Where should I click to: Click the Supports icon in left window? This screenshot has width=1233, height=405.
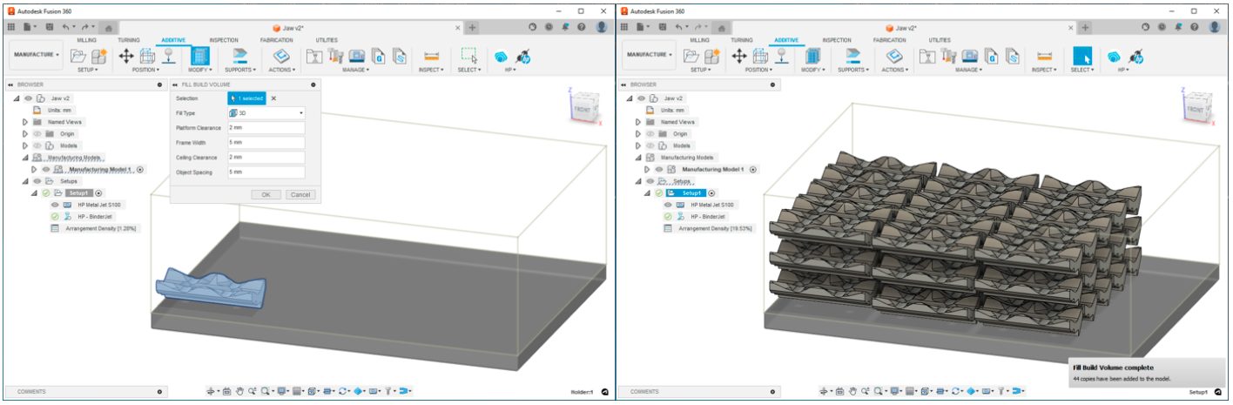[x=240, y=56]
